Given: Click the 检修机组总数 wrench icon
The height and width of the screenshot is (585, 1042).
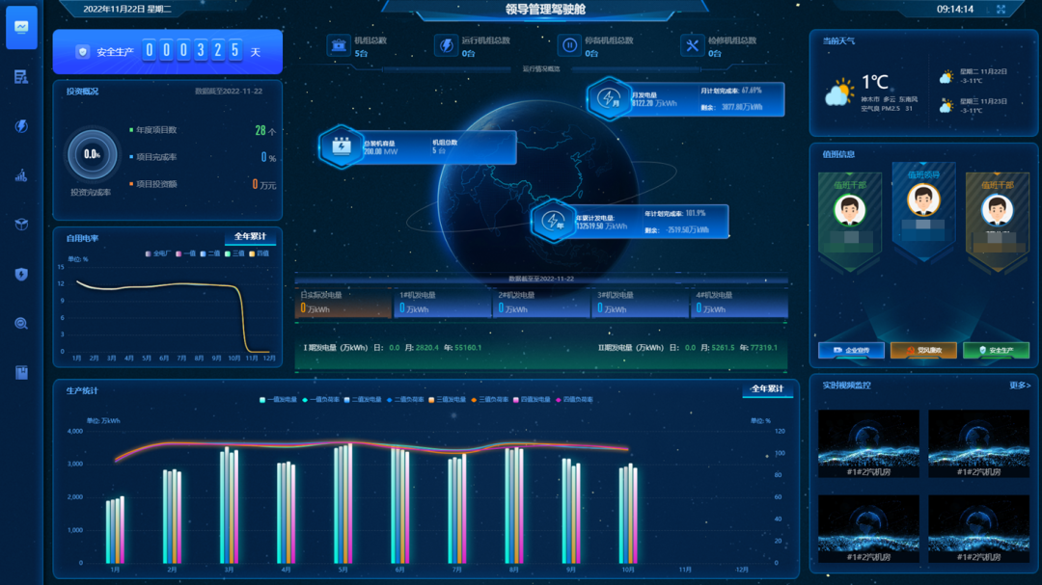Looking at the screenshot, I should tap(692, 45).
